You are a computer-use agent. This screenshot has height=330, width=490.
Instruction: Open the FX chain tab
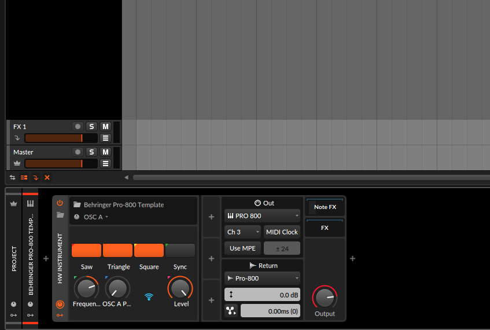pos(325,228)
